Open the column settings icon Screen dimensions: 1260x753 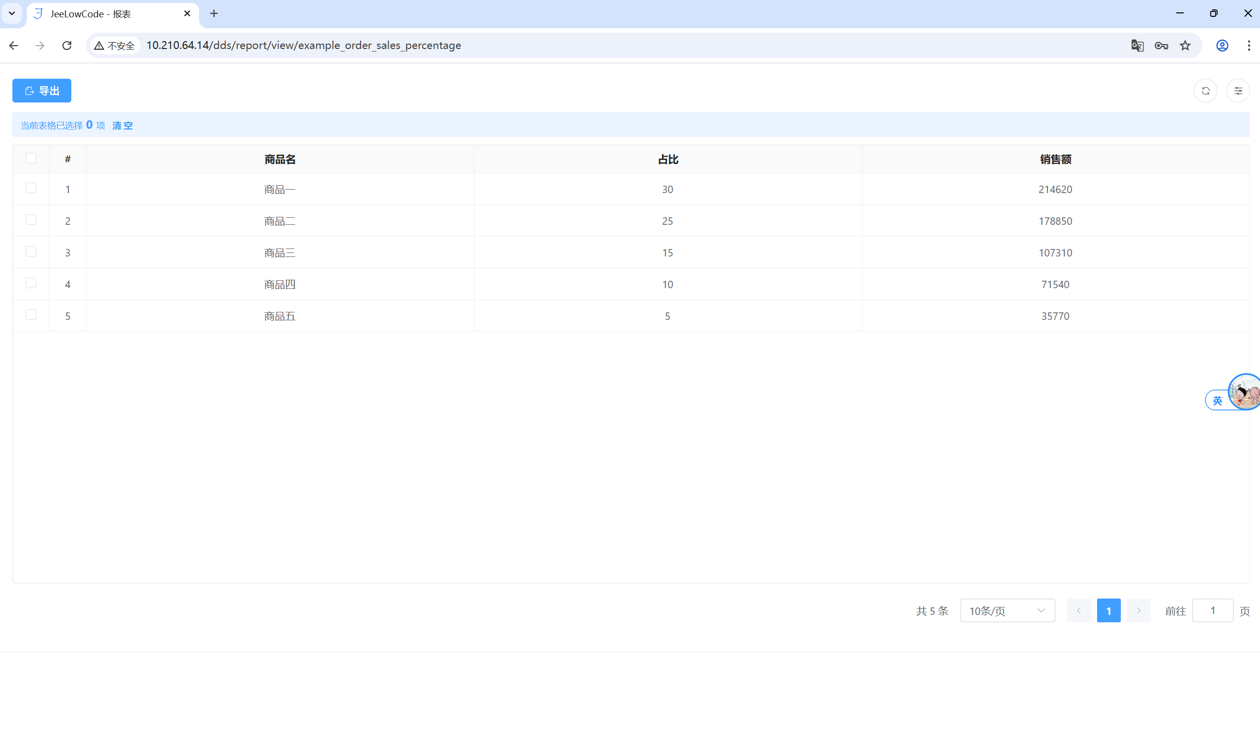tap(1238, 91)
